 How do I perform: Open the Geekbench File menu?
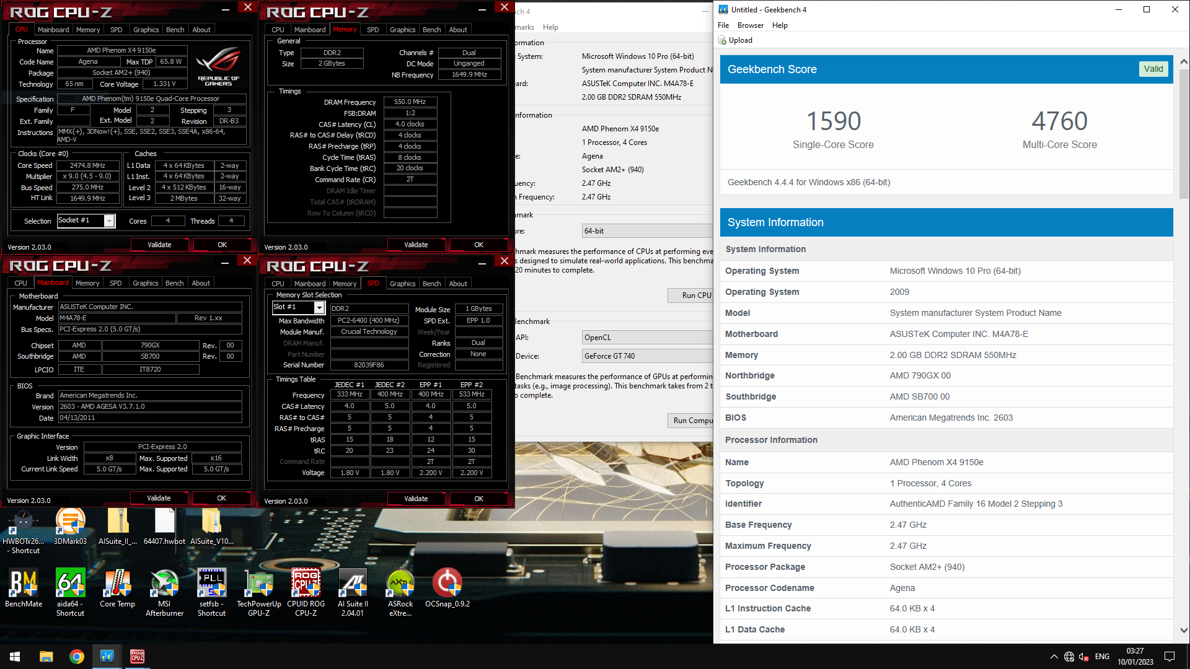pos(723,25)
